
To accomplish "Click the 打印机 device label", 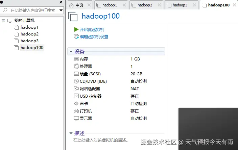I will click(x=86, y=111).
